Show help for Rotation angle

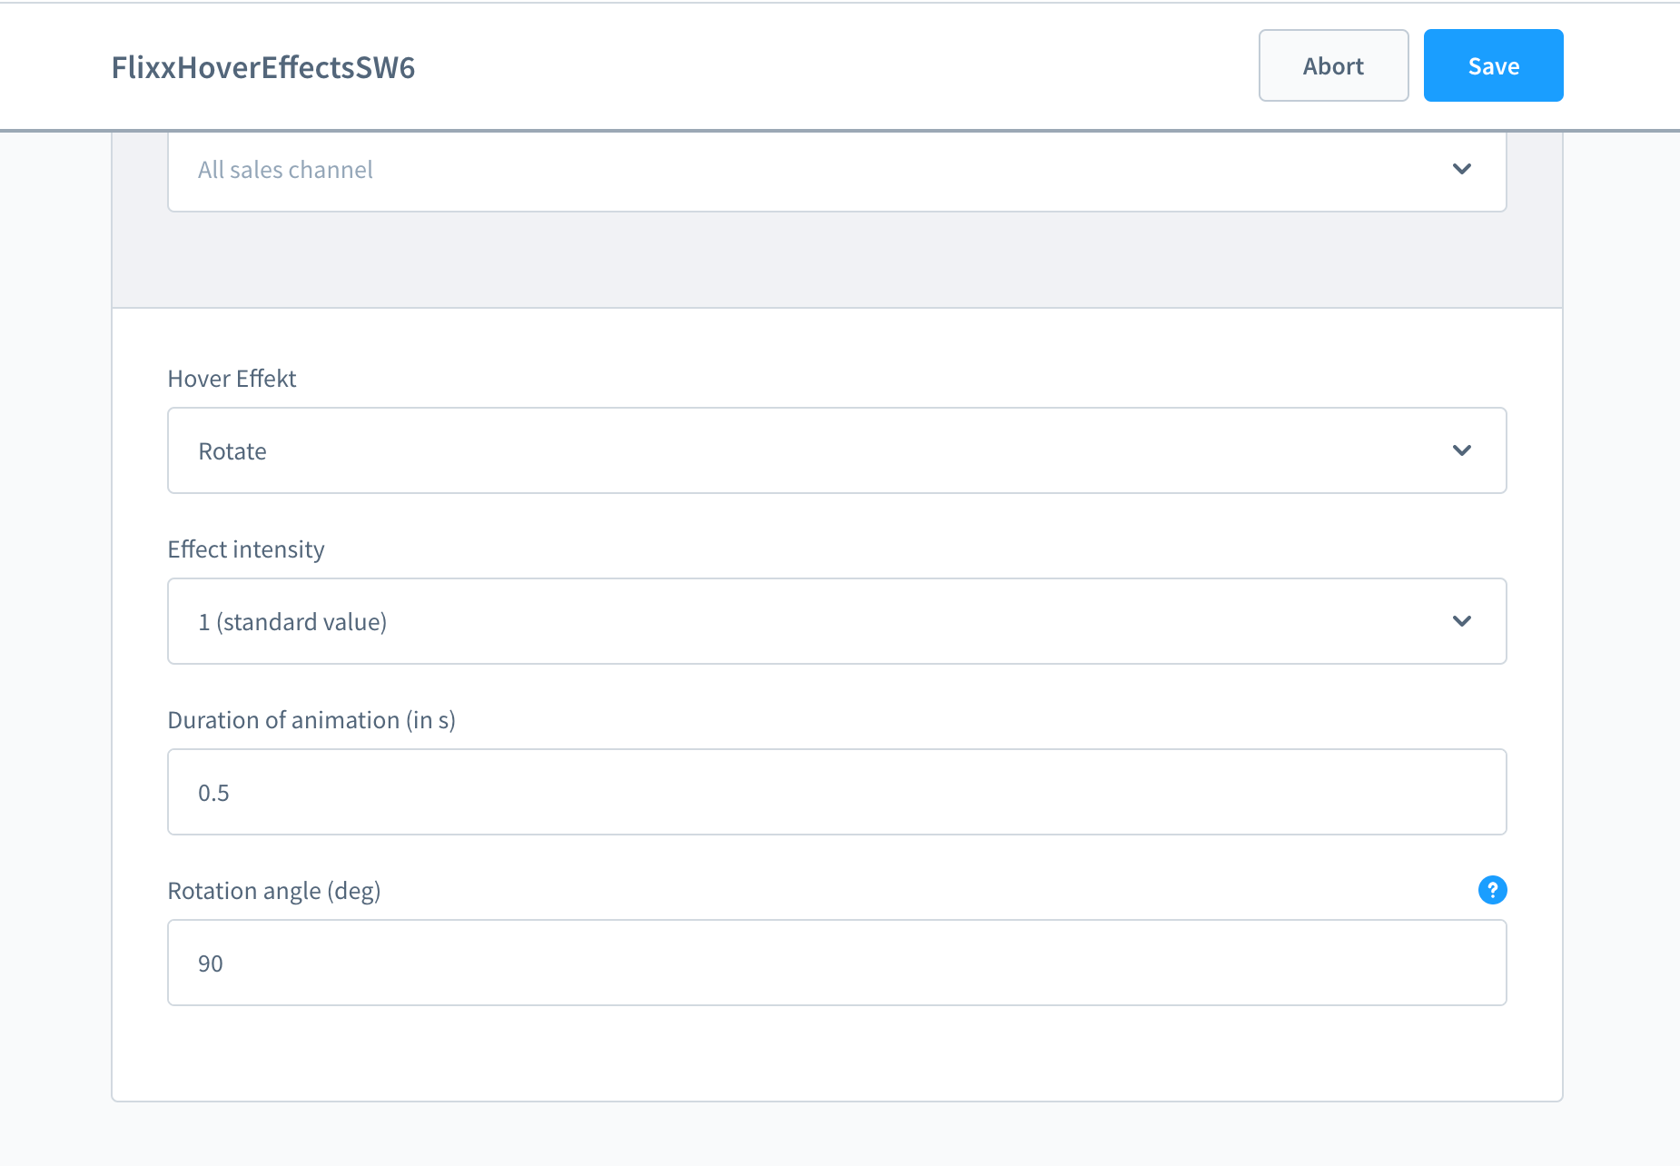(1492, 890)
